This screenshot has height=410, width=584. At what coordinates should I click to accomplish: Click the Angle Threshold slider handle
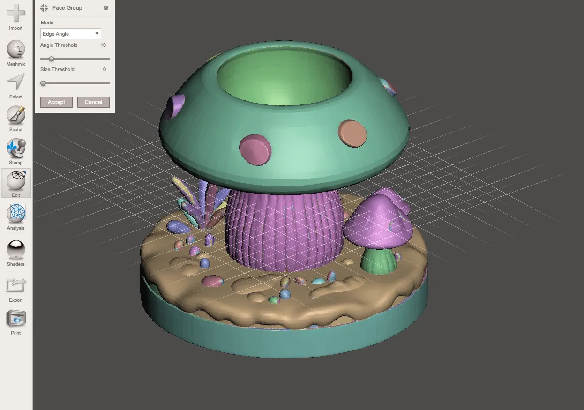pos(51,59)
